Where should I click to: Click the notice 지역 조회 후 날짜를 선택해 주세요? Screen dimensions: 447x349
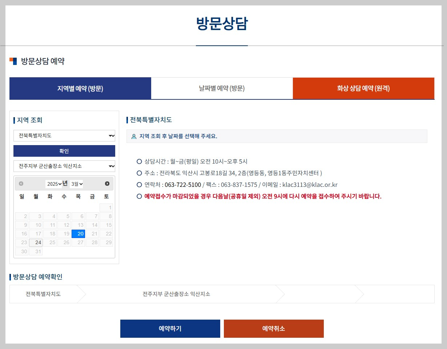click(178, 136)
